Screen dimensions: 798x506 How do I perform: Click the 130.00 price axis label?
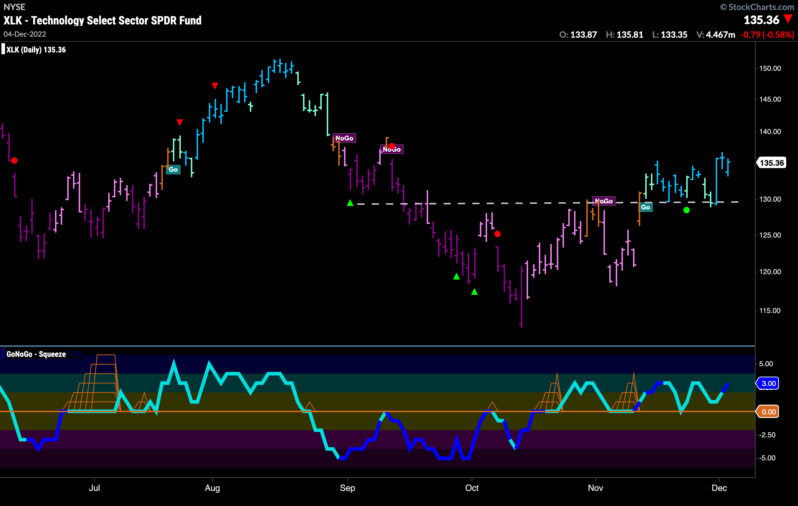[x=770, y=199]
